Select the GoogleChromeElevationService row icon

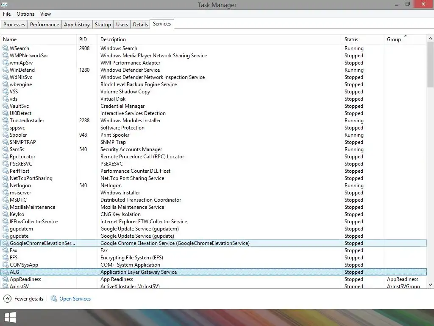(5, 243)
